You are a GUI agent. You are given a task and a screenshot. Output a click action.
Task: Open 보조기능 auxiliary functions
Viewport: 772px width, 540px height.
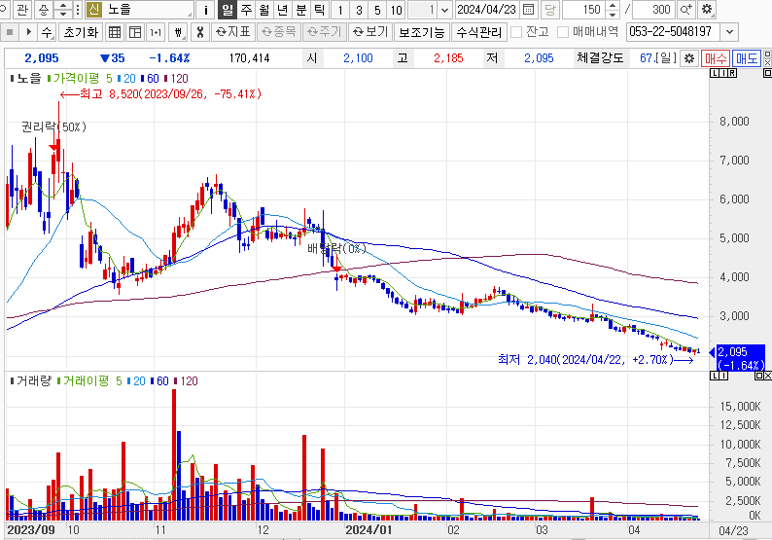421,32
